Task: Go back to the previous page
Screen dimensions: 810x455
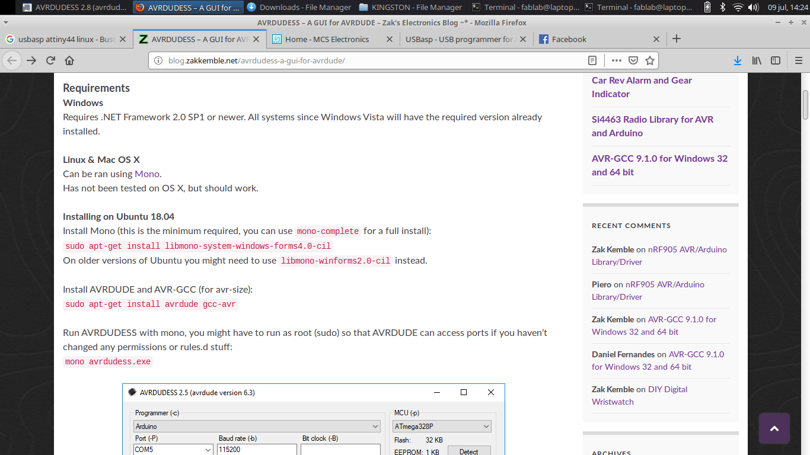Action: (12, 60)
